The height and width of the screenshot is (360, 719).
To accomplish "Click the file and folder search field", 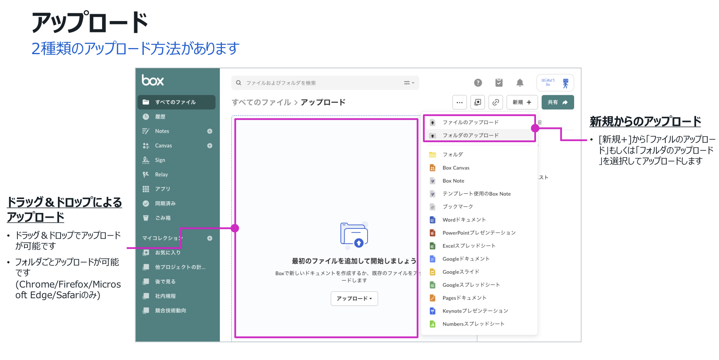I will click(x=320, y=83).
